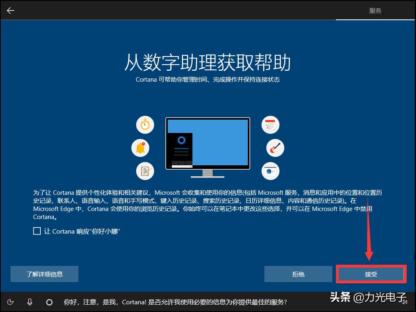Click the monitor illustration in the center
The image size is (416, 312).
tap(208, 143)
